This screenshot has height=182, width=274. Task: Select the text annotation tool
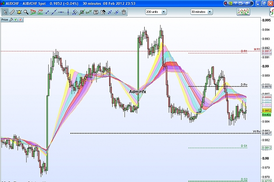point(96,12)
